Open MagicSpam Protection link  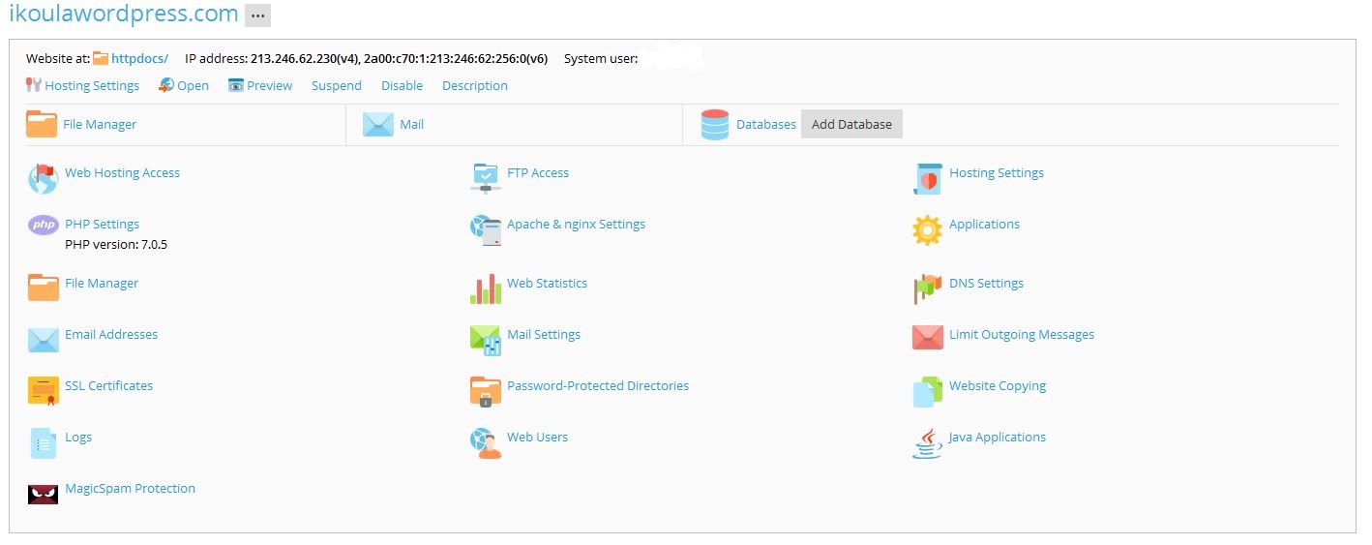click(x=130, y=488)
